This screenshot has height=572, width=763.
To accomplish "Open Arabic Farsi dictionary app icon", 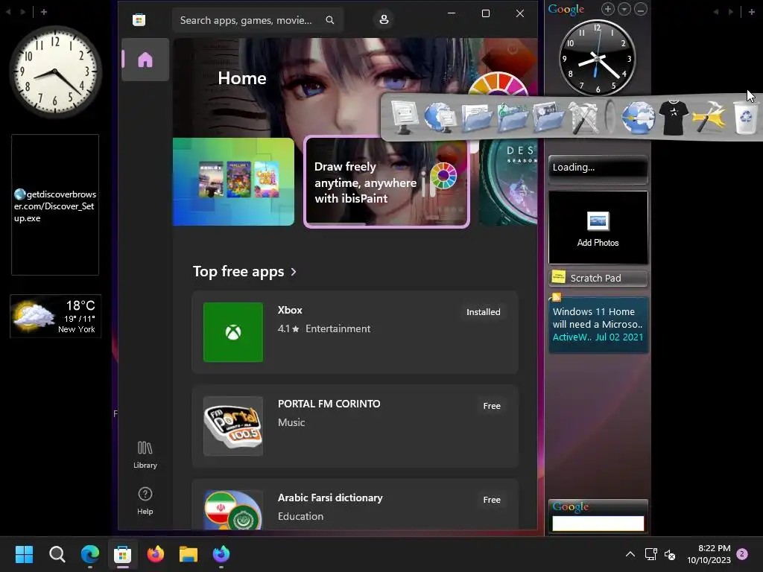I will [233, 510].
